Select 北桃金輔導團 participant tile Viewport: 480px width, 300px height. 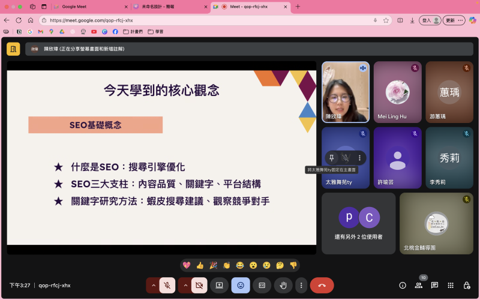436,223
